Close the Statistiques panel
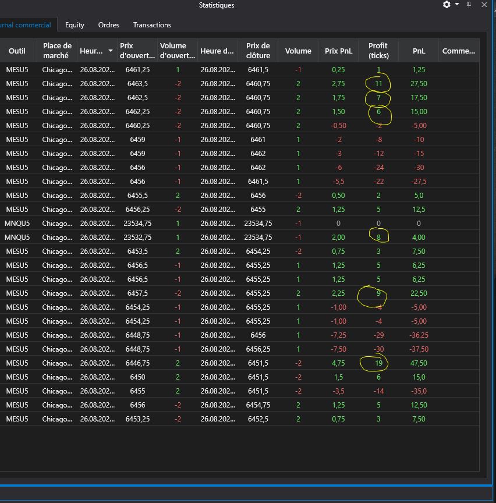This screenshot has height=503, width=496. (484, 5)
